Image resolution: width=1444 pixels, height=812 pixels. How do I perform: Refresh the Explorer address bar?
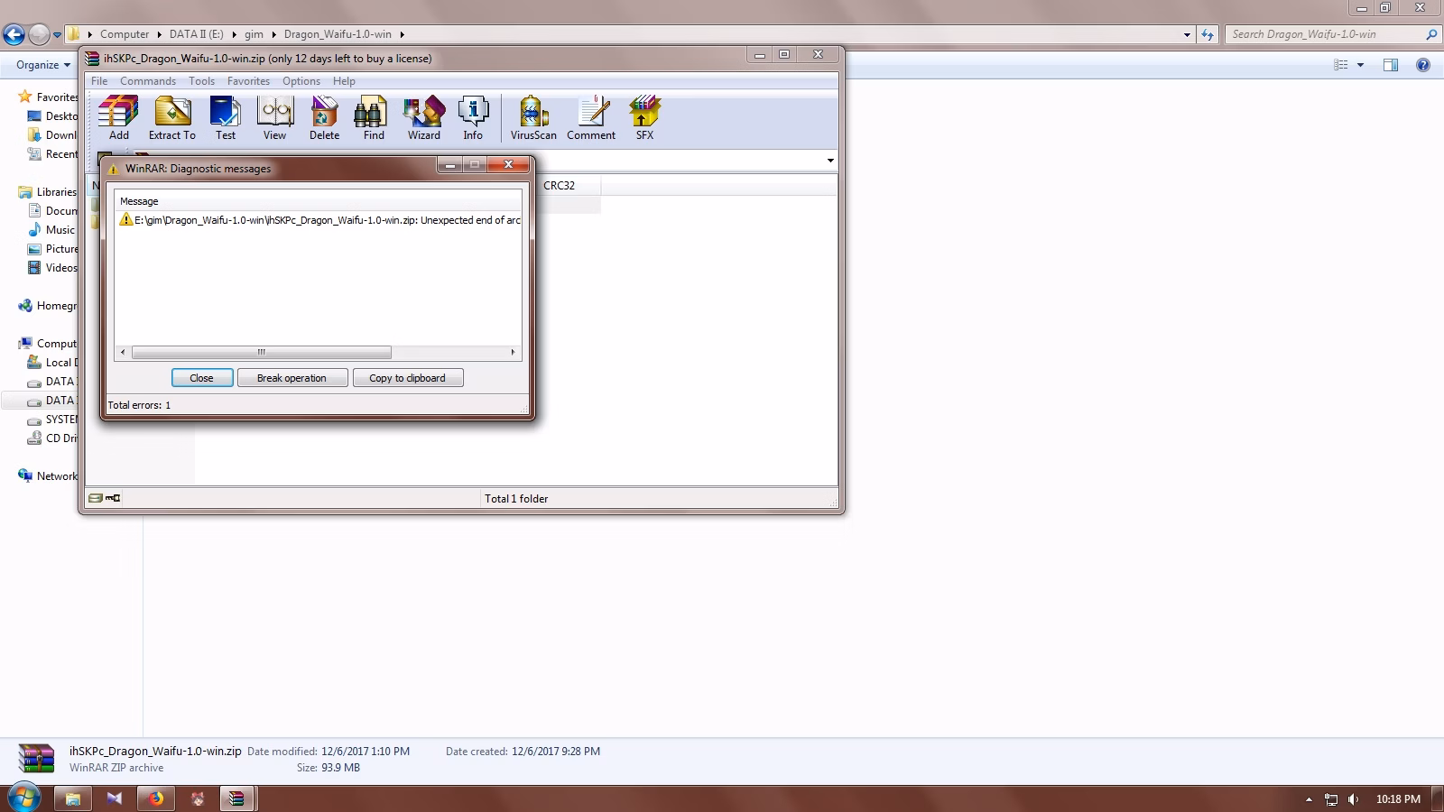[x=1208, y=34]
